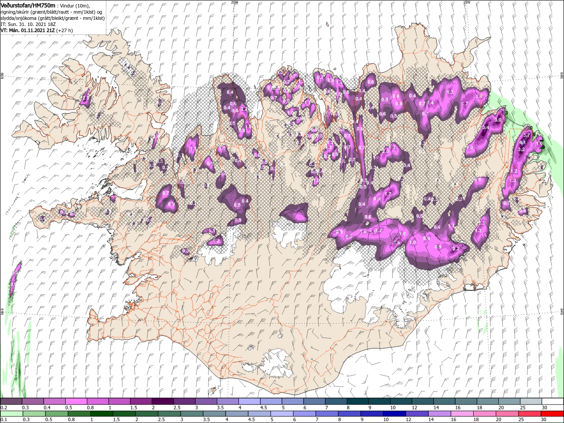
Task: Click the '4.1' snowfall value on the map
Action: [x=523, y=143]
